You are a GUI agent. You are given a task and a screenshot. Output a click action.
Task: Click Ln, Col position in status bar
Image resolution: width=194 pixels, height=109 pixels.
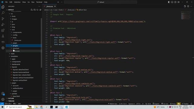[122, 104]
